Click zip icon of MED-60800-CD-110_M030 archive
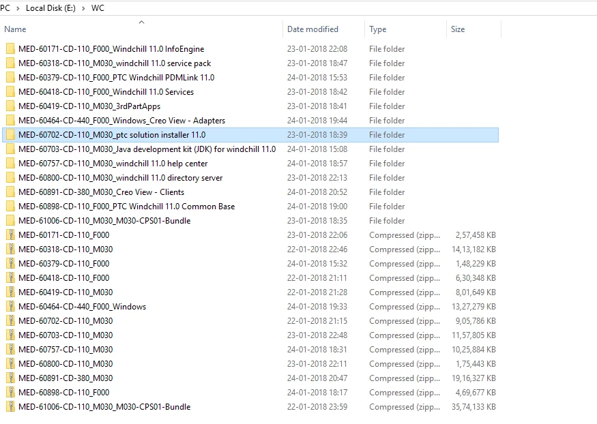Viewport: 597px width, 424px height. pyautogui.click(x=10, y=364)
